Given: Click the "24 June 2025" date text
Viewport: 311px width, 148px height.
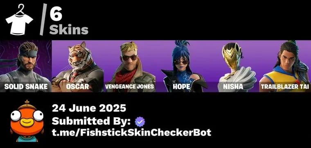Looking at the screenshot, I should tap(89, 108).
